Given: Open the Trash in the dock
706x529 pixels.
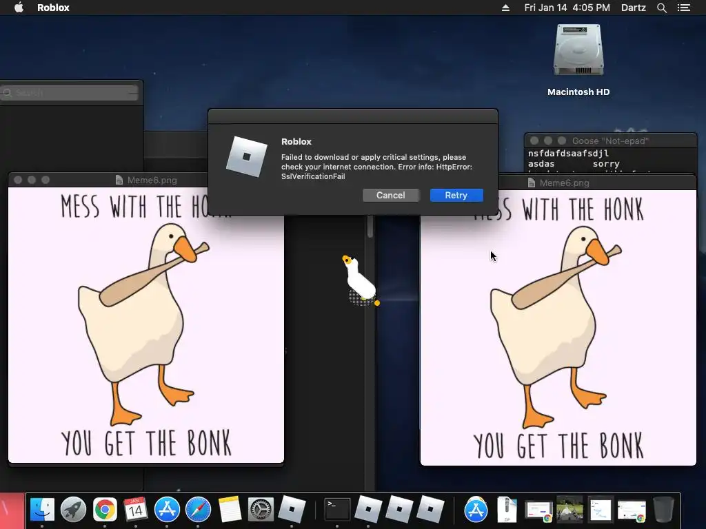Looking at the screenshot, I should pos(663,510).
